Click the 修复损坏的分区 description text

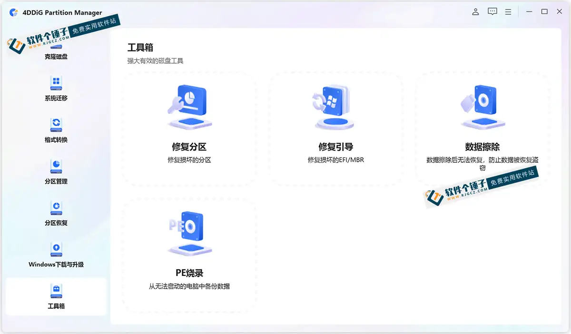pos(189,160)
